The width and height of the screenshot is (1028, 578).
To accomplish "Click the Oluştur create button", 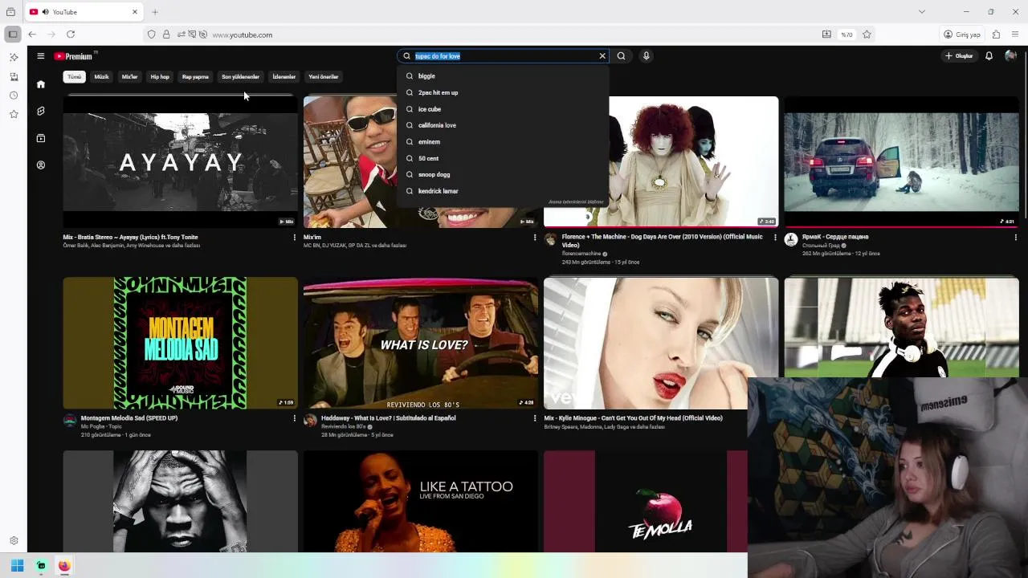I will click(x=959, y=56).
